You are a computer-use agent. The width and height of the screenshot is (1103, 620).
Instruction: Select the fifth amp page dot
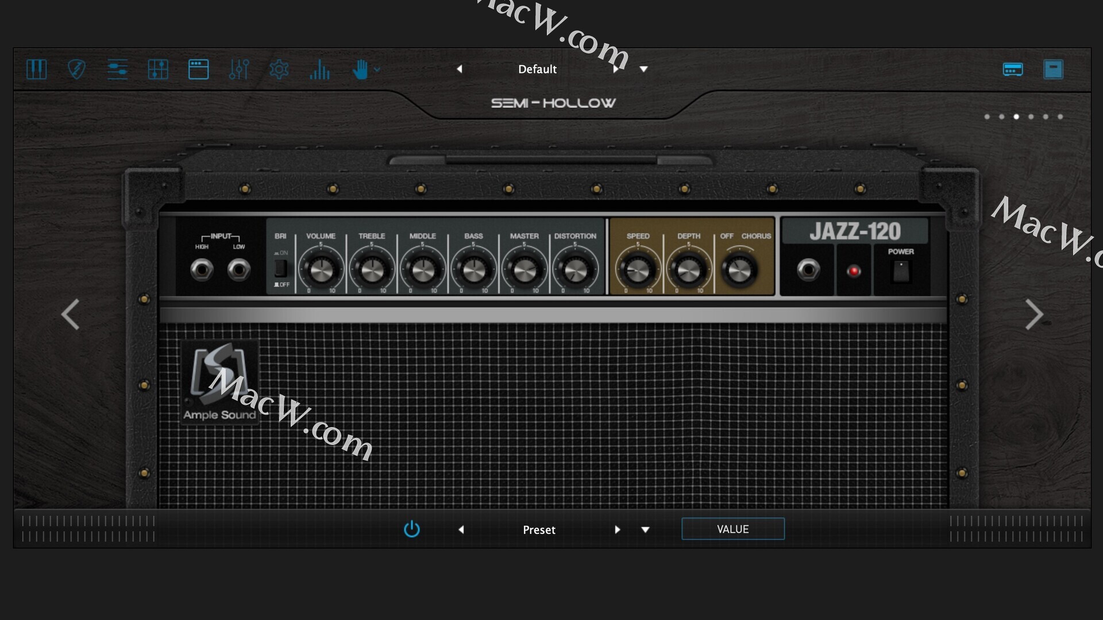click(x=1046, y=117)
